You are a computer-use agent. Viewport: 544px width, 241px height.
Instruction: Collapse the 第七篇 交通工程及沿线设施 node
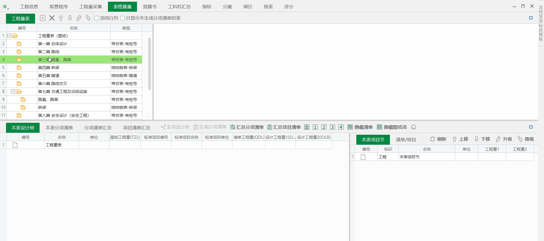(x=13, y=92)
